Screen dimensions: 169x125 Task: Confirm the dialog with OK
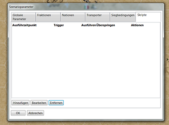coord(18,113)
